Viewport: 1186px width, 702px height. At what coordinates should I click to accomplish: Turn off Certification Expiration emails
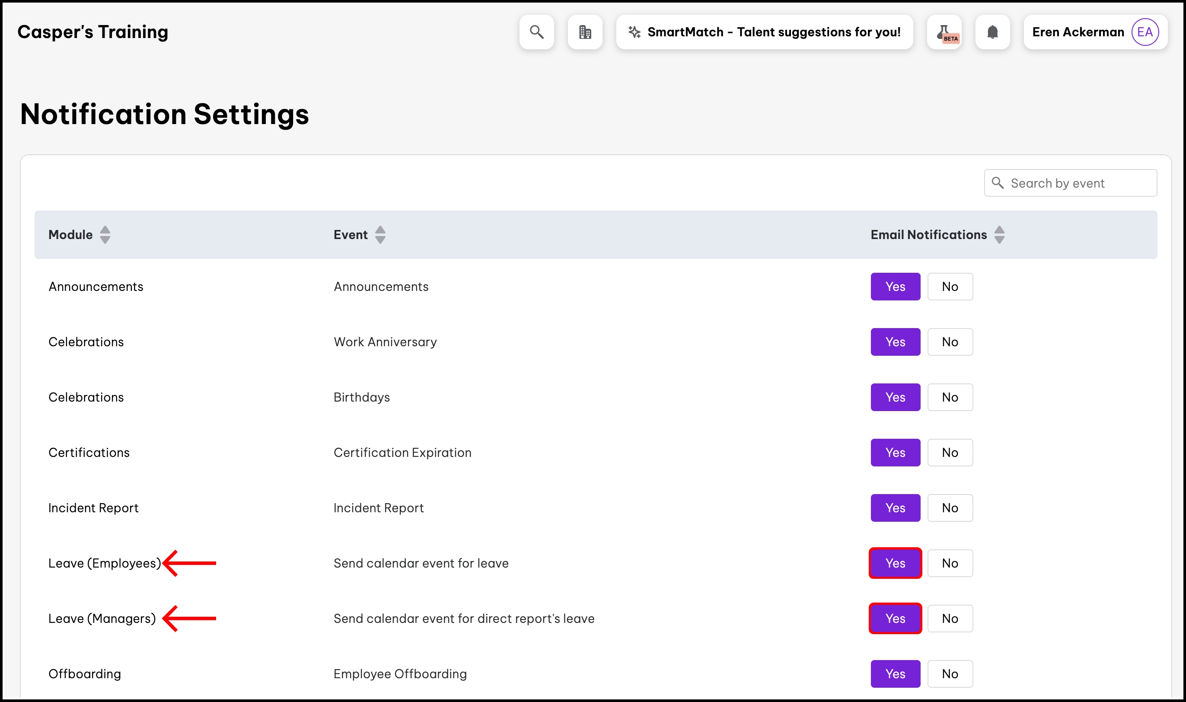950,453
